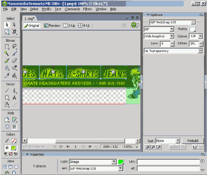Activate the Slice tool
This screenshot has width=207, height=175.
click(15, 119)
